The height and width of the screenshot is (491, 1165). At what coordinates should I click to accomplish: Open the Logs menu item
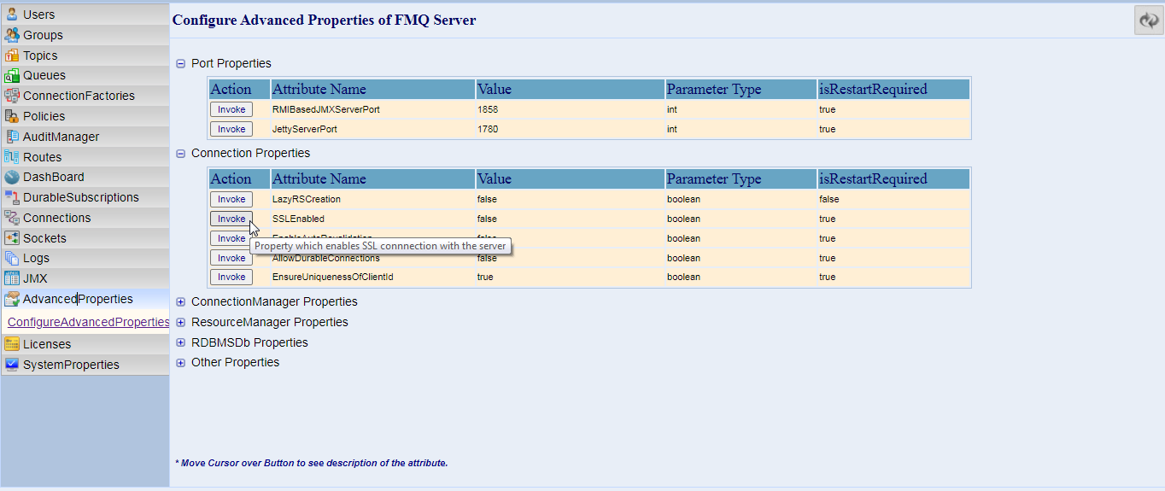85,258
